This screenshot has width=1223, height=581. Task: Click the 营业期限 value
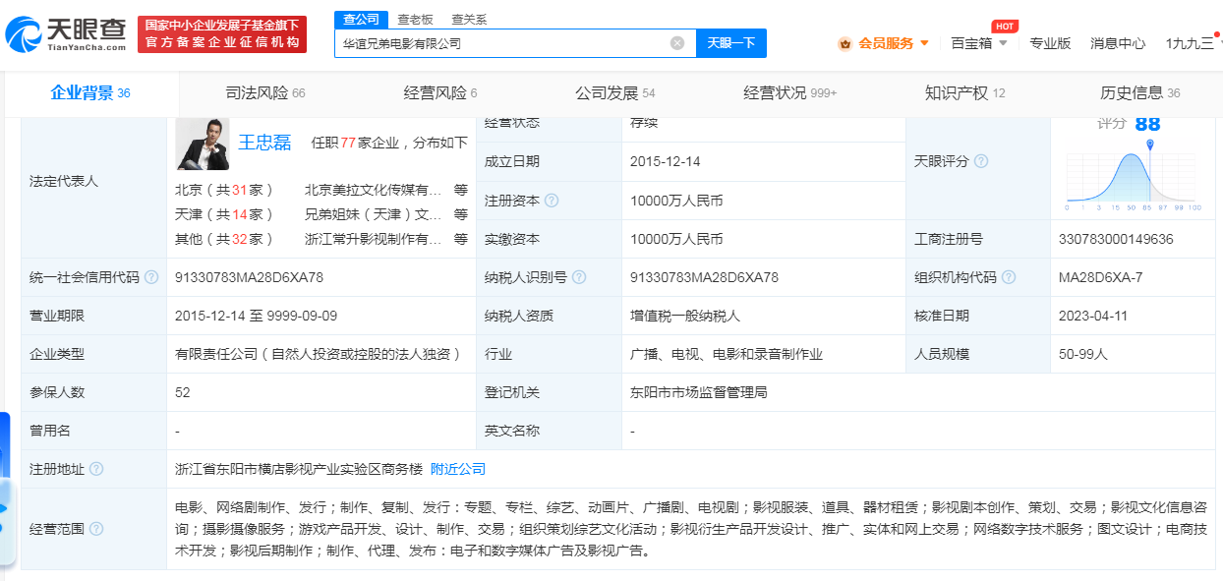click(256, 316)
